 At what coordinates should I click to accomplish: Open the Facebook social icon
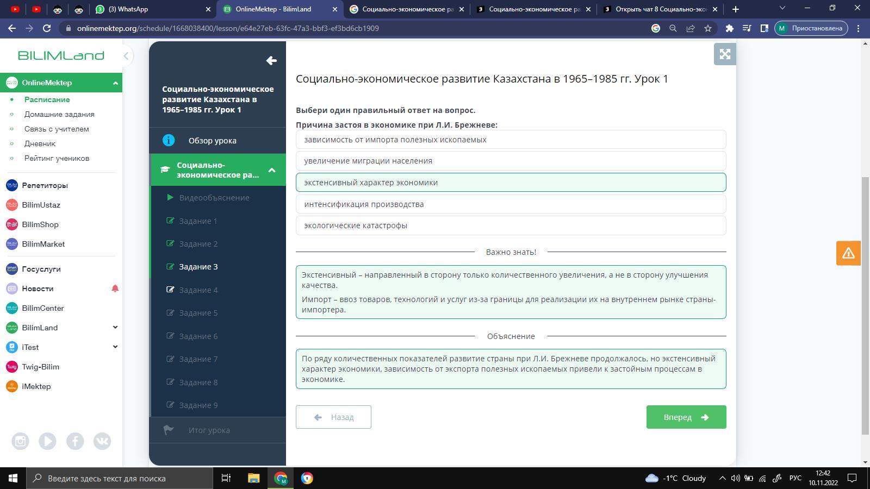pyautogui.click(x=75, y=441)
